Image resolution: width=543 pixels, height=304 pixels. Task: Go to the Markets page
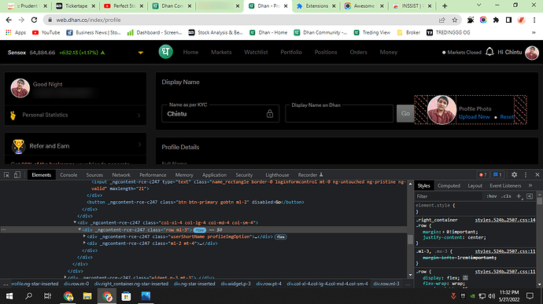pos(221,52)
